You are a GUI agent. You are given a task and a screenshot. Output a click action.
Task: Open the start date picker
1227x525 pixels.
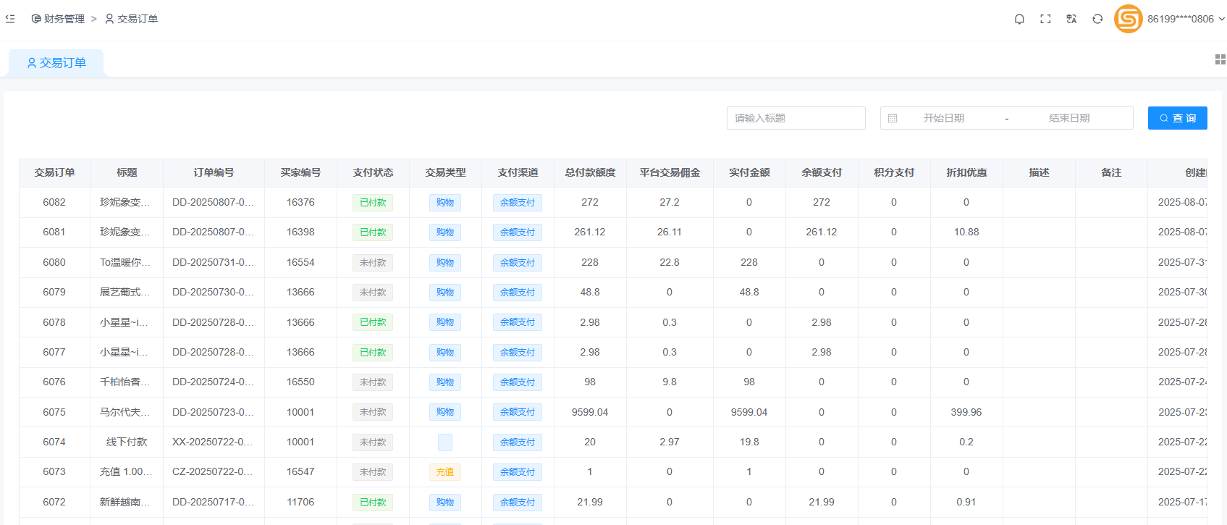[943, 118]
